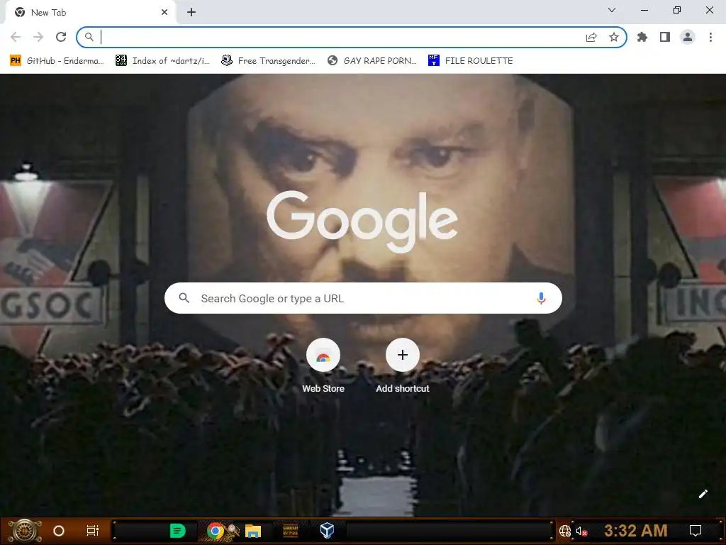Reload the current page
The width and height of the screenshot is (726, 545).
tap(61, 37)
